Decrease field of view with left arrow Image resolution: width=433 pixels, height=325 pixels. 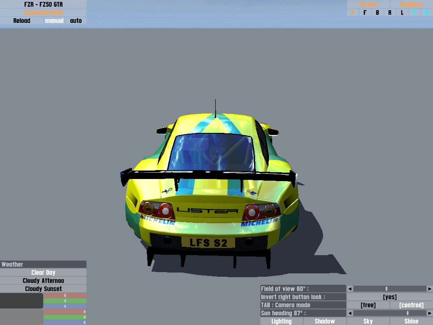[x=350, y=289]
